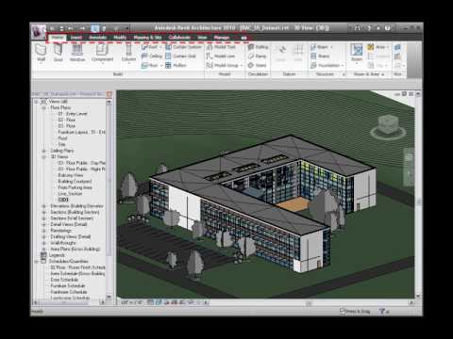Open the Roof tool dropdown arrow
Image resolution: width=453 pixels, height=339 pixels.
pyautogui.click(x=160, y=47)
